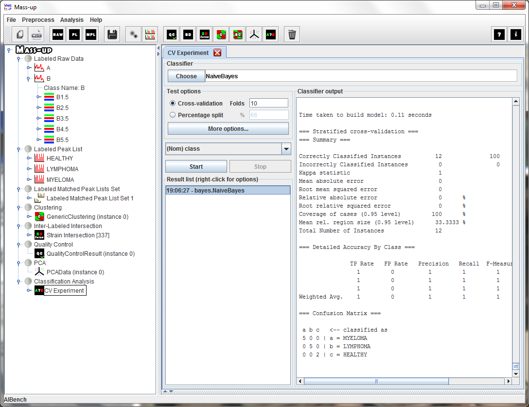Open the QC quality control tool
This screenshot has height=407, width=529.
[x=172, y=35]
